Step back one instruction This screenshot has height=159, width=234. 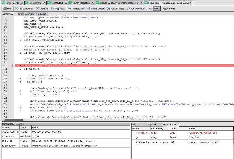(42, 9)
